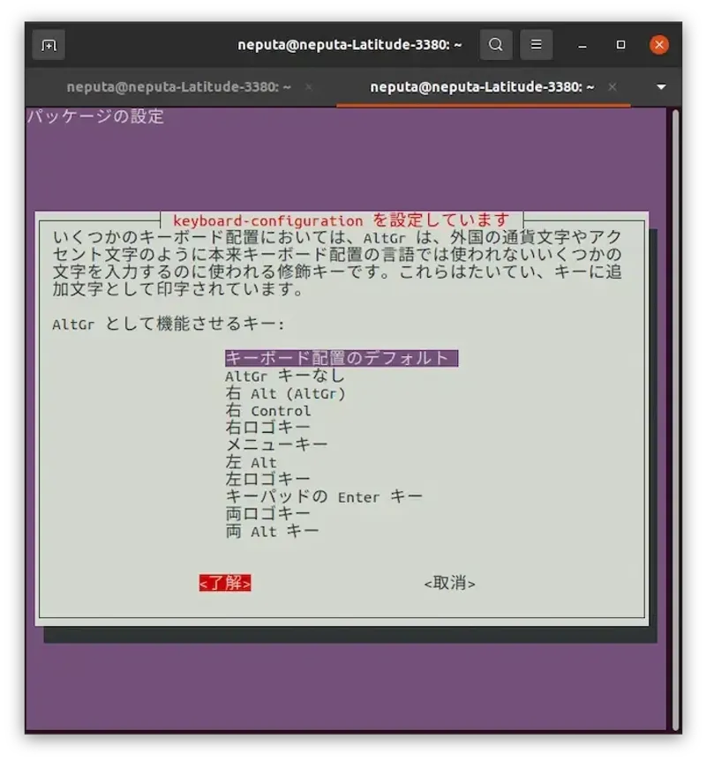The width and height of the screenshot is (706, 761).
Task: Close the inactive left terminal tab
Action: pyautogui.click(x=309, y=87)
